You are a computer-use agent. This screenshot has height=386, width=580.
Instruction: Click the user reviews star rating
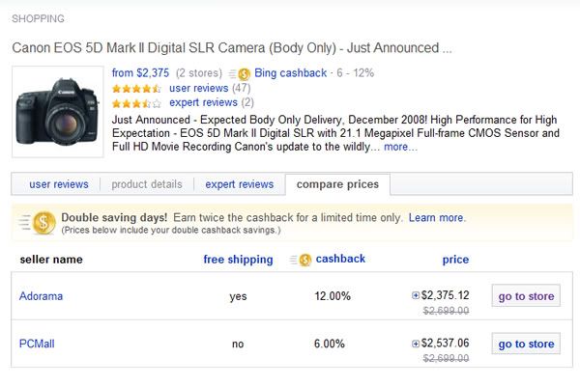click(x=136, y=89)
